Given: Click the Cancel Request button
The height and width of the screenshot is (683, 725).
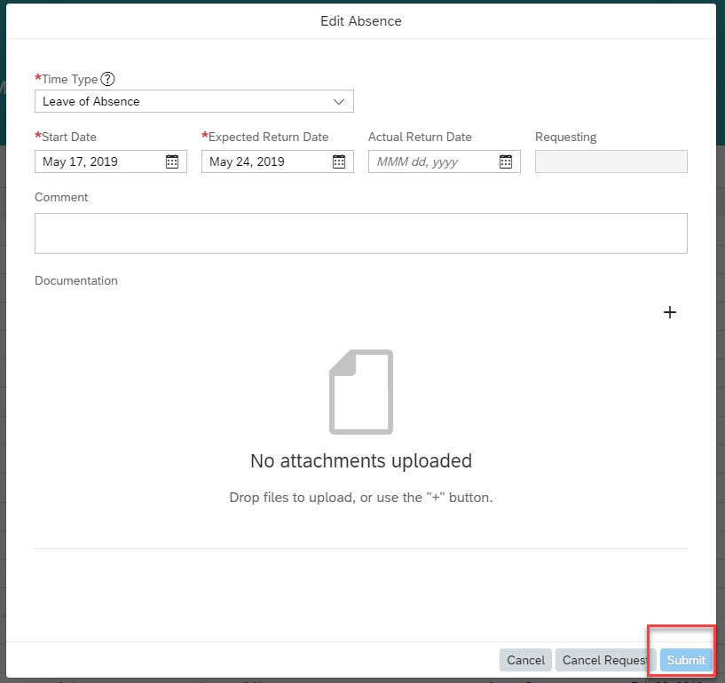Looking at the screenshot, I should (x=606, y=660).
